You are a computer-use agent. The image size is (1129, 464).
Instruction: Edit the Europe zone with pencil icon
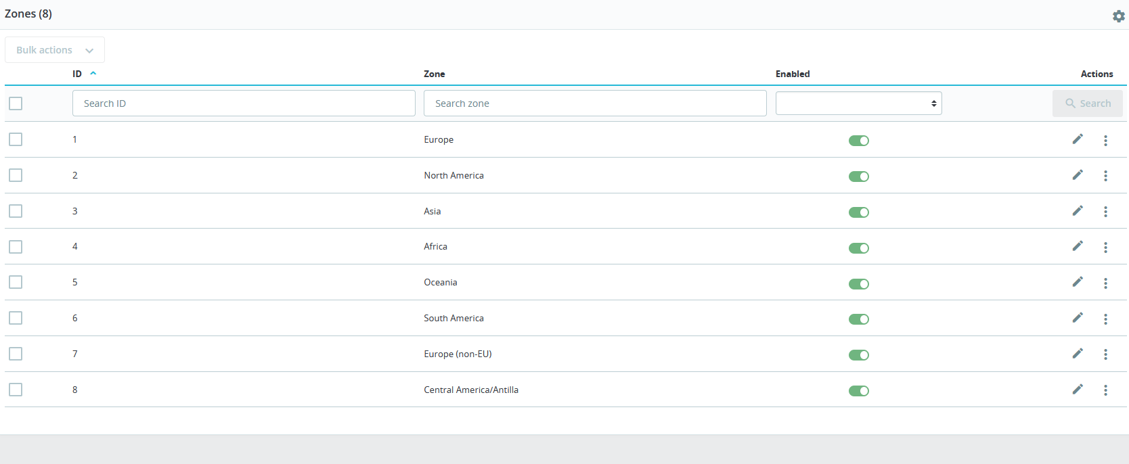pyautogui.click(x=1078, y=139)
